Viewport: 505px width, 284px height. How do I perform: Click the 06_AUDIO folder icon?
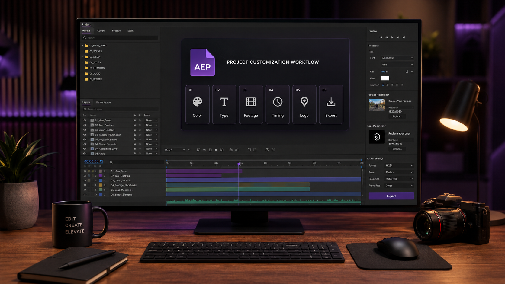coord(86,74)
